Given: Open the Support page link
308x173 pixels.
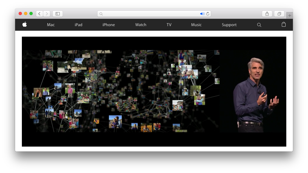Looking at the screenshot, I should tap(229, 25).
